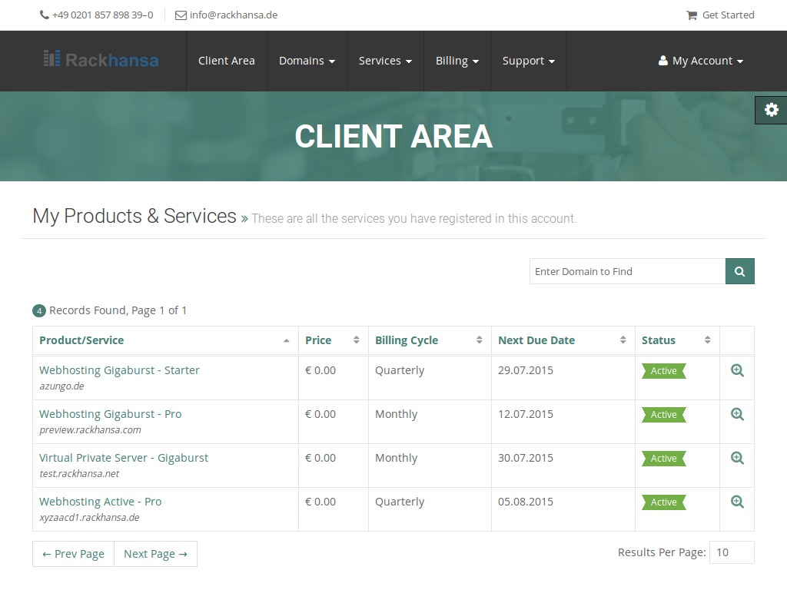Click the records found count badge
Screen dimensions: 787x590
(39, 311)
